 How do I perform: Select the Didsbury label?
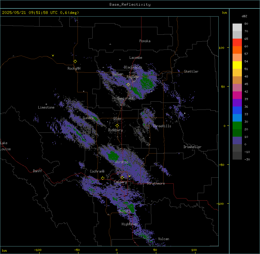click(116, 130)
